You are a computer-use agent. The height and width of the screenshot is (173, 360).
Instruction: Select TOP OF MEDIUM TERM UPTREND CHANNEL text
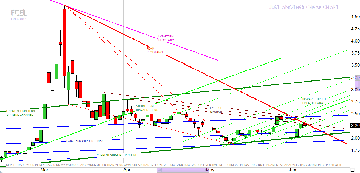[x=20, y=113]
